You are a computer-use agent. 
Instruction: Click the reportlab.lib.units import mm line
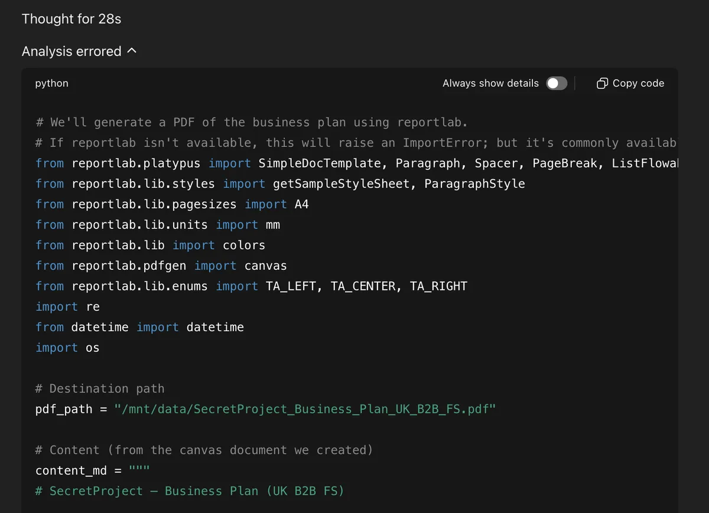click(x=158, y=225)
